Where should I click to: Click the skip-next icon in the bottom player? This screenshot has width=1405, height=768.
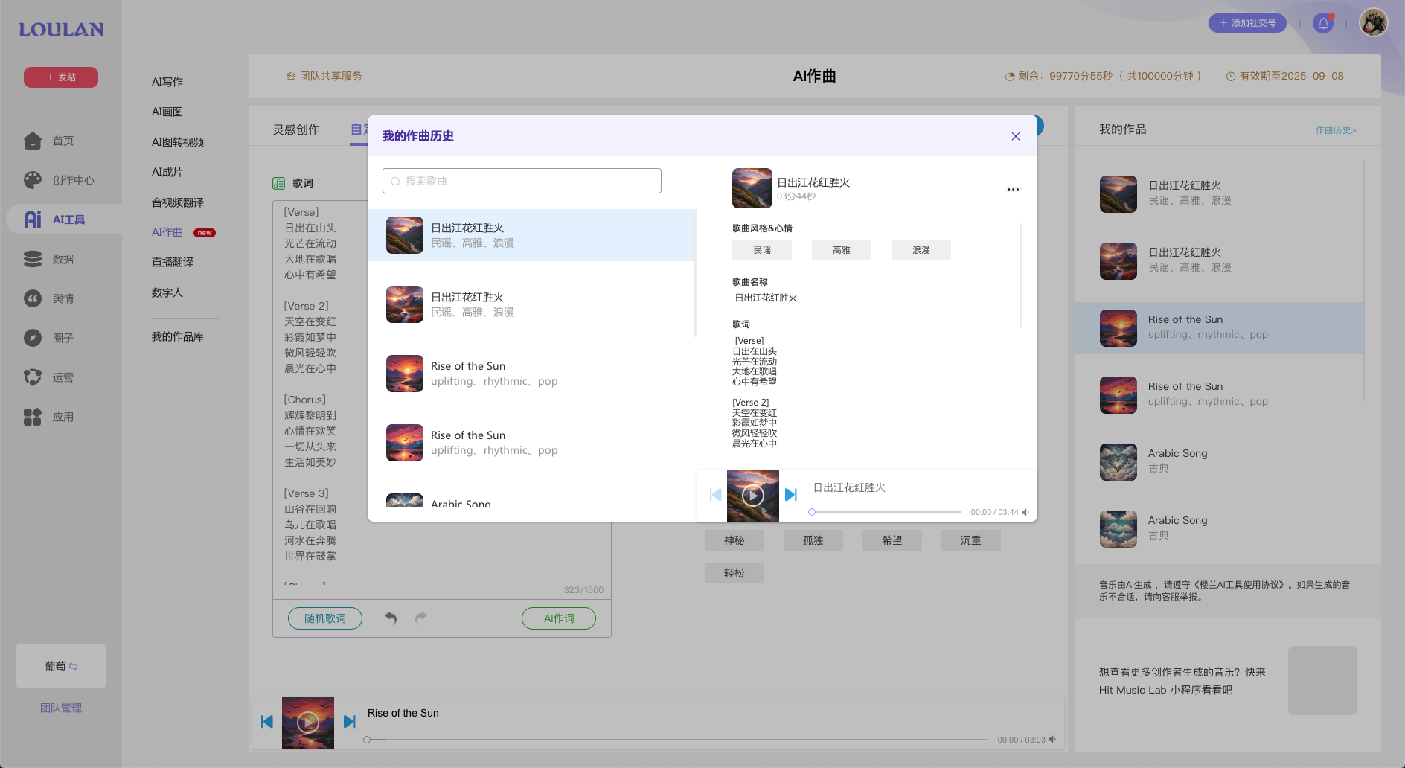point(350,721)
